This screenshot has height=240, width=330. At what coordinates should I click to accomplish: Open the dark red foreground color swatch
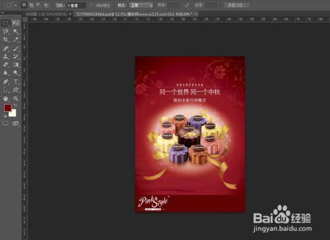tap(8, 108)
